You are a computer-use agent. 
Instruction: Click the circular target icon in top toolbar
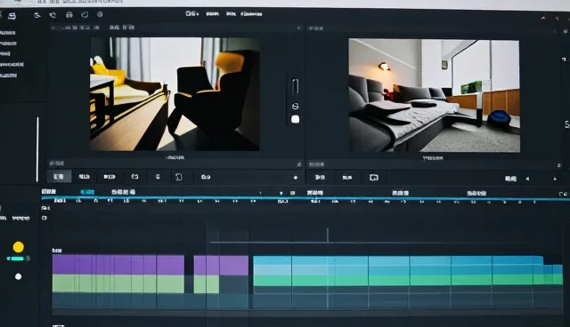coord(100,14)
